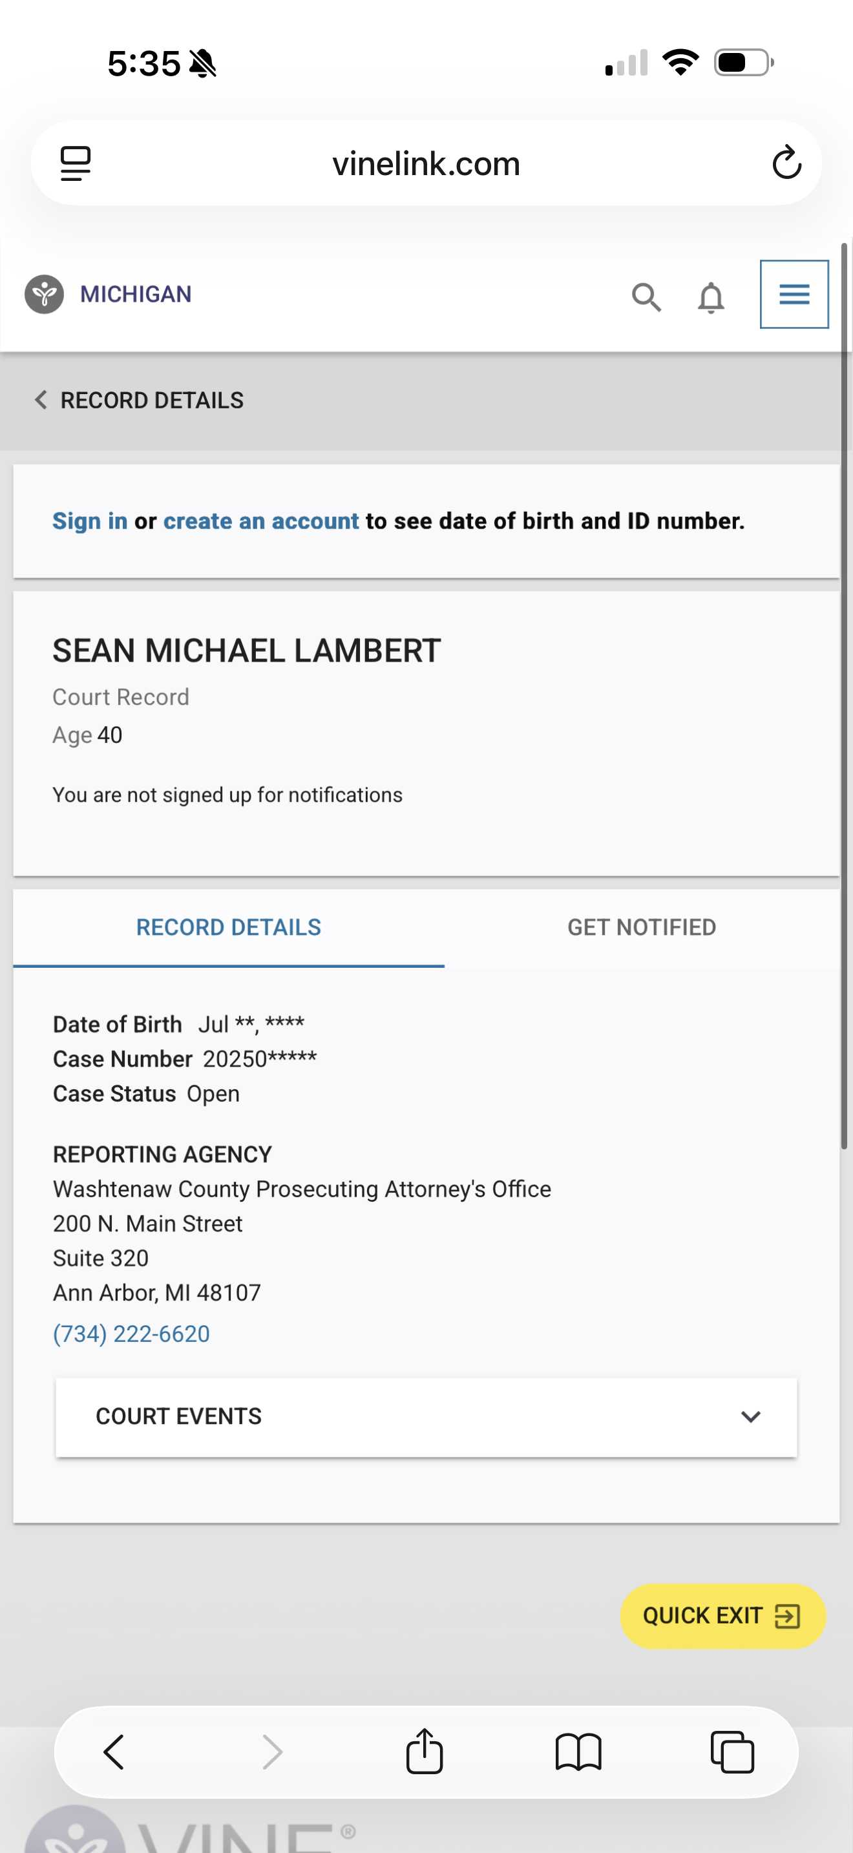Expand the Court Events section
This screenshot has width=853, height=1853.
(x=426, y=1416)
